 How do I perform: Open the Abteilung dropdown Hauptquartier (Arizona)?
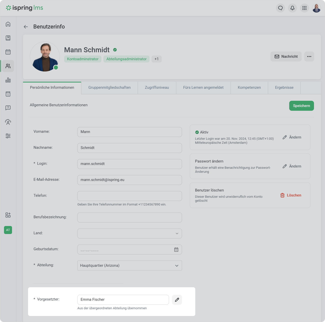(x=129, y=265)
